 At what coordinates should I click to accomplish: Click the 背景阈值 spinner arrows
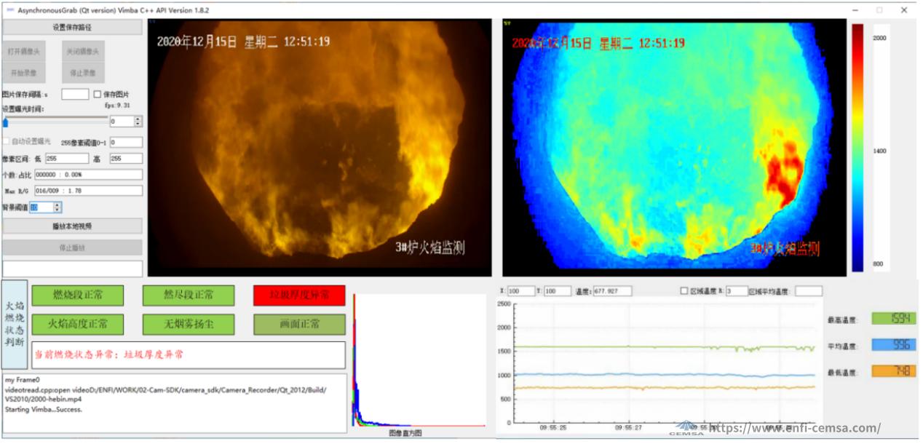58,208
